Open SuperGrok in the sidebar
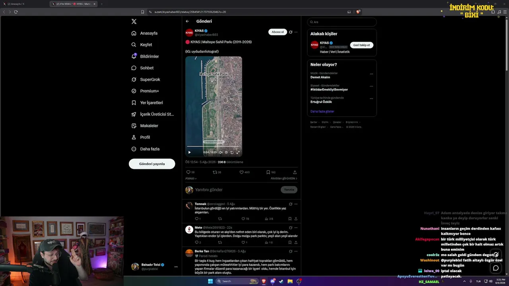The height and width of the screenshot is (286, 509). pos(146,79)
